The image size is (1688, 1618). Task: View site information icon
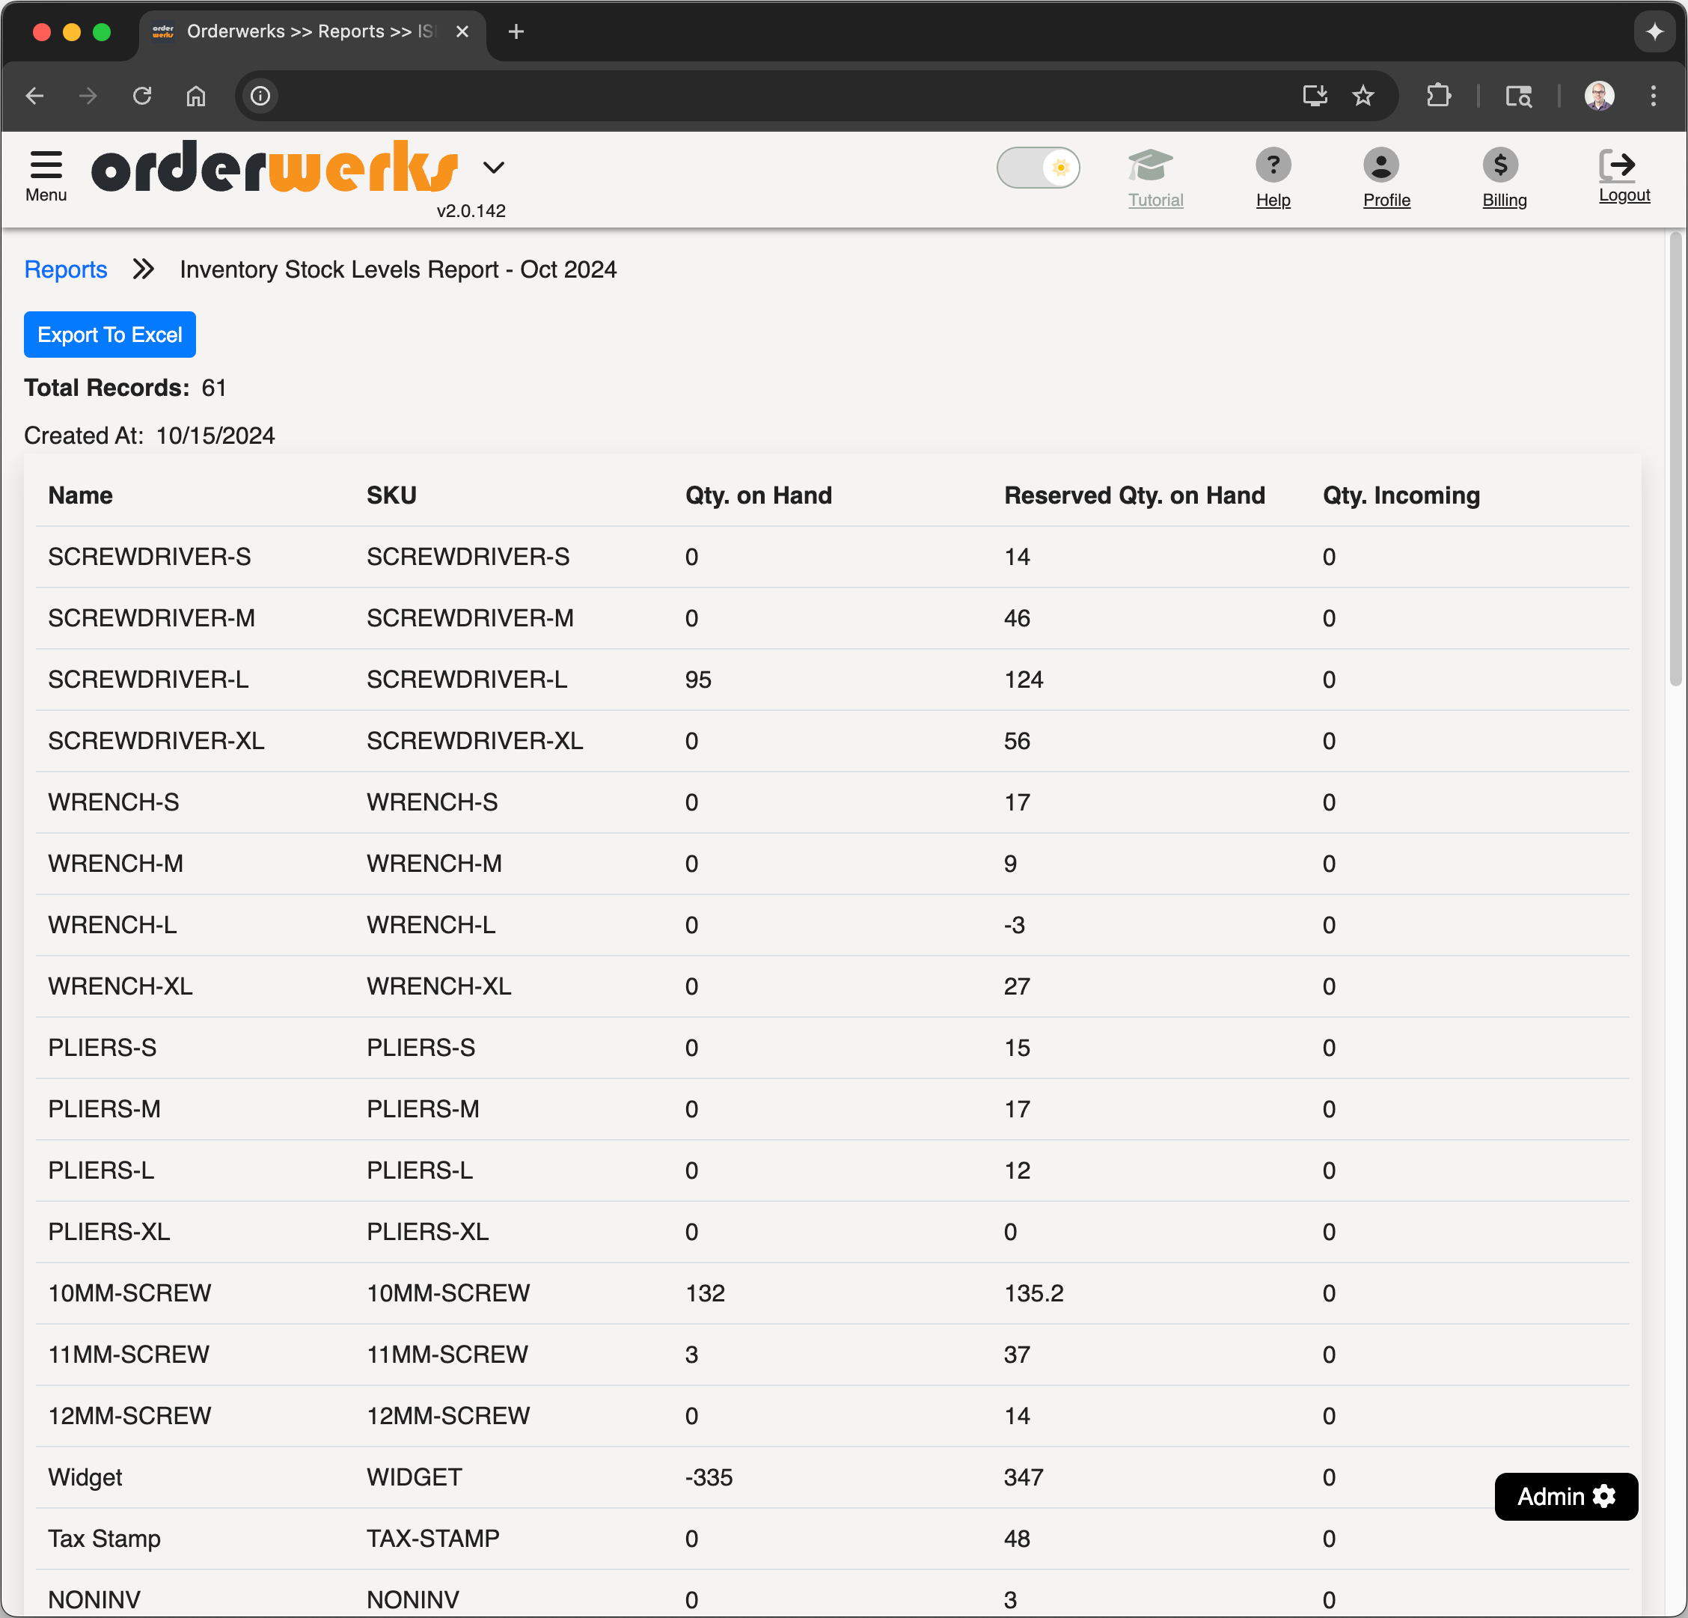pos(260,96)
